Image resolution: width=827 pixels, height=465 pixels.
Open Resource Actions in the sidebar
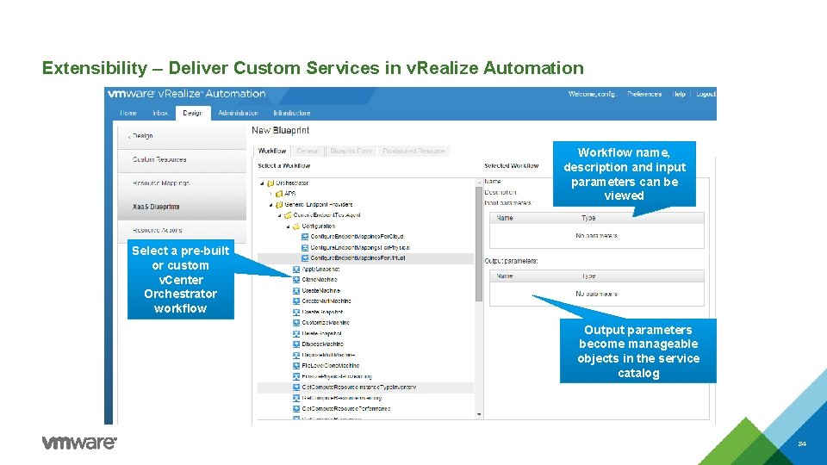[x=182, y=231]
